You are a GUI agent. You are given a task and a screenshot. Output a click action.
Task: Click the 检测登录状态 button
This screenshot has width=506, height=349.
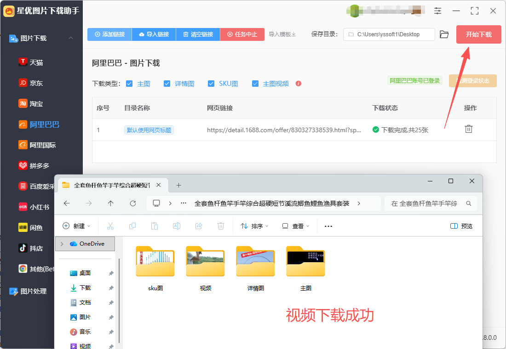point(473,80)
